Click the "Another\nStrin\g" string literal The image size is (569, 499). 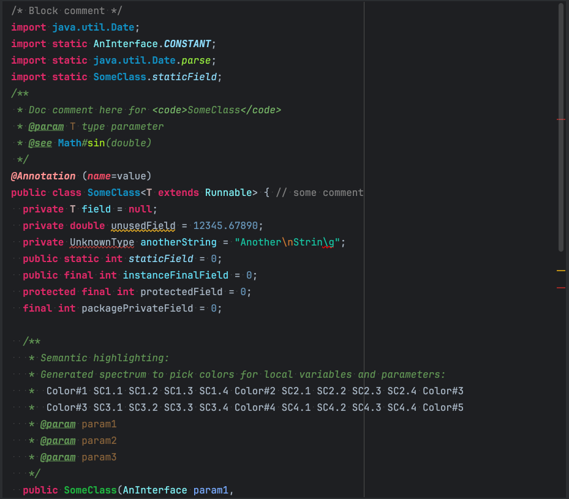click(290, 242)
